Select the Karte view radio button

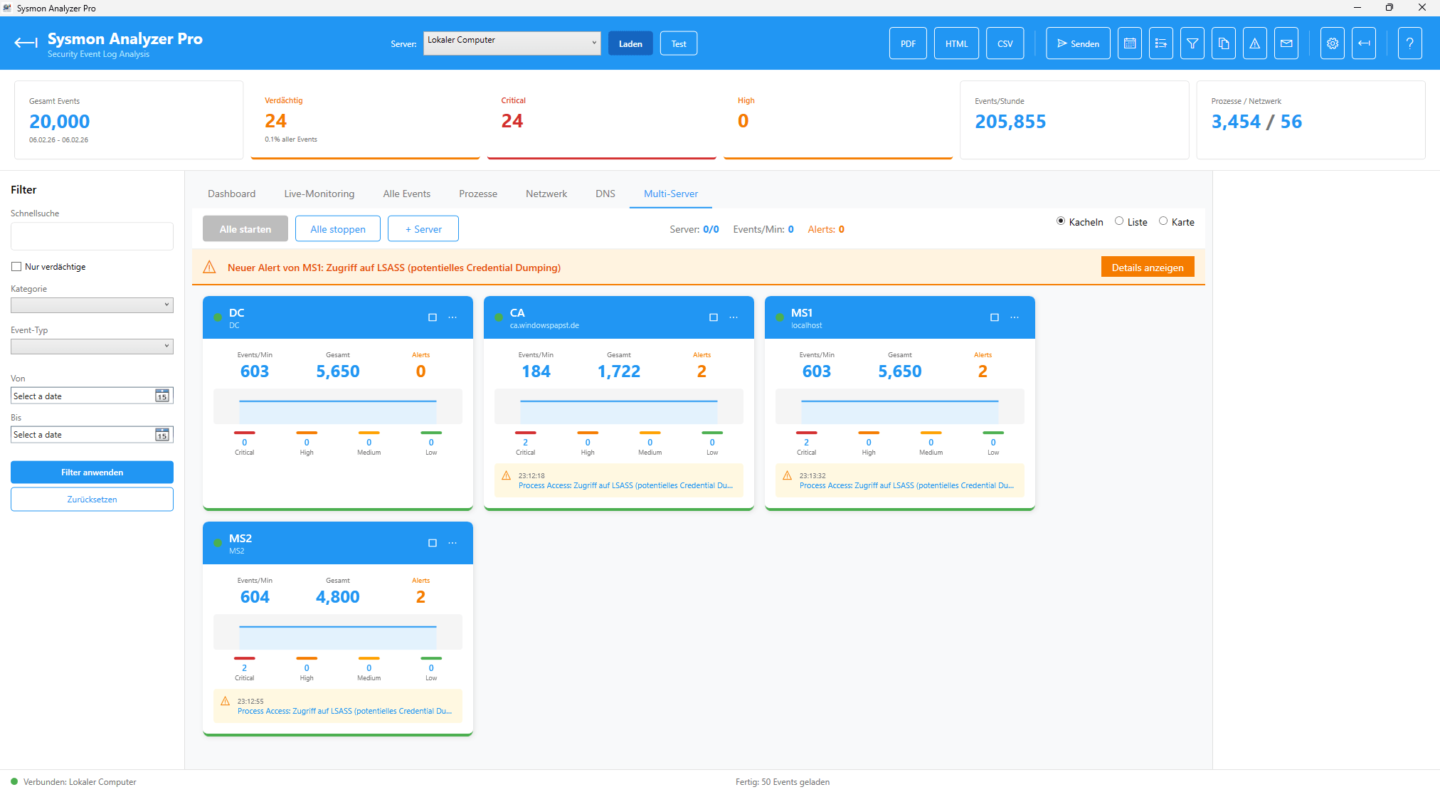(1163, 221)
